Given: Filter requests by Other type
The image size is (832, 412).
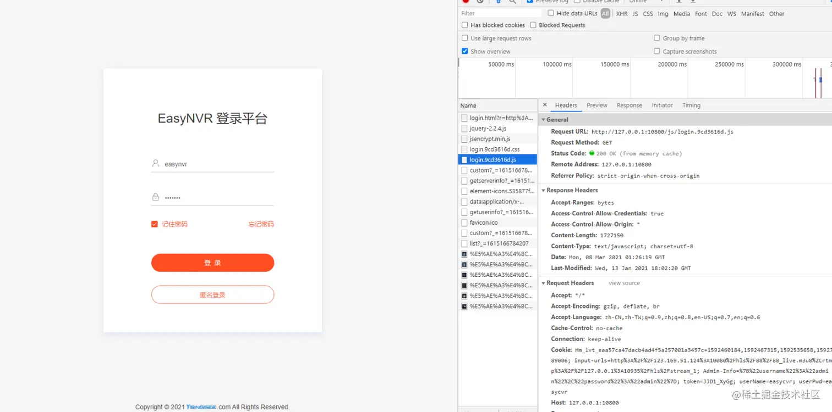Looking at the screenshot, I should (x=776, y=14).
